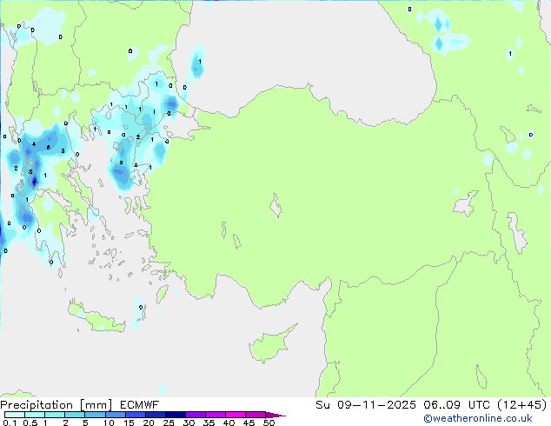Click the '35' legend tick label
The image size is (551, 426).
[x=209, y=423]
